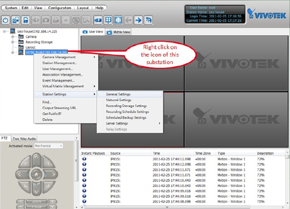
Task: Expand the Recording Storage tree folder
Action: [x=13, y=42]
